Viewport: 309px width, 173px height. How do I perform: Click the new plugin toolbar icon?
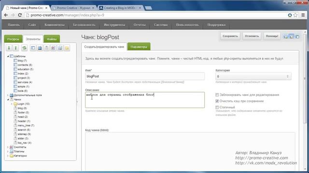[60, 48]
